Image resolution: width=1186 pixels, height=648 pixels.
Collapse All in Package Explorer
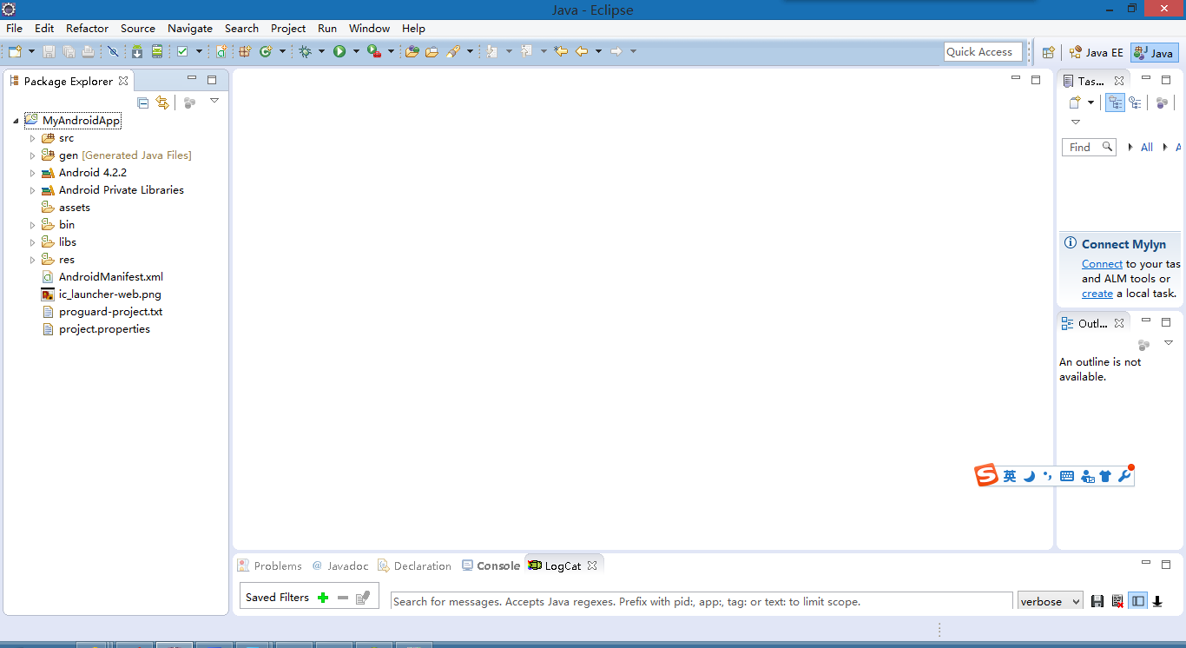point(143,102)
